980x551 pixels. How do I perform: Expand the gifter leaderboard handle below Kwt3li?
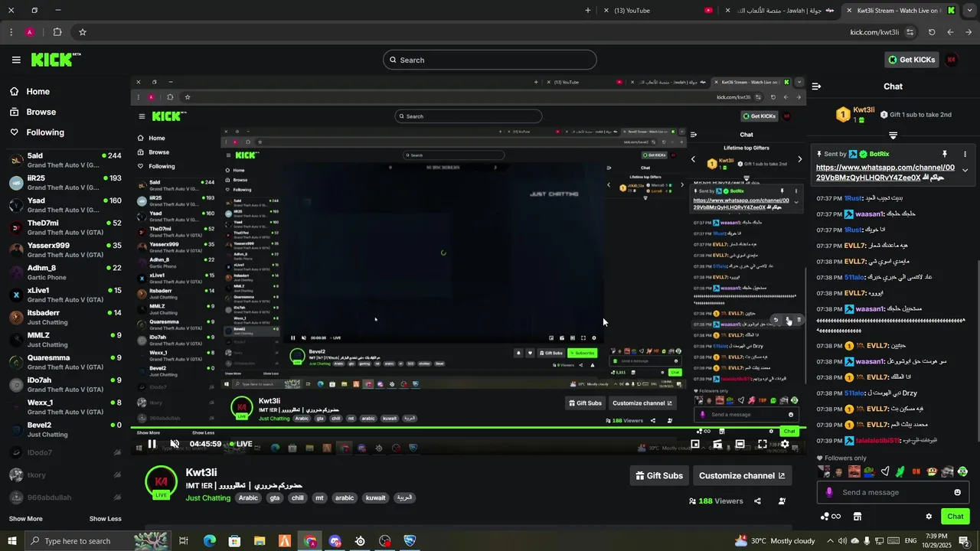893,135
